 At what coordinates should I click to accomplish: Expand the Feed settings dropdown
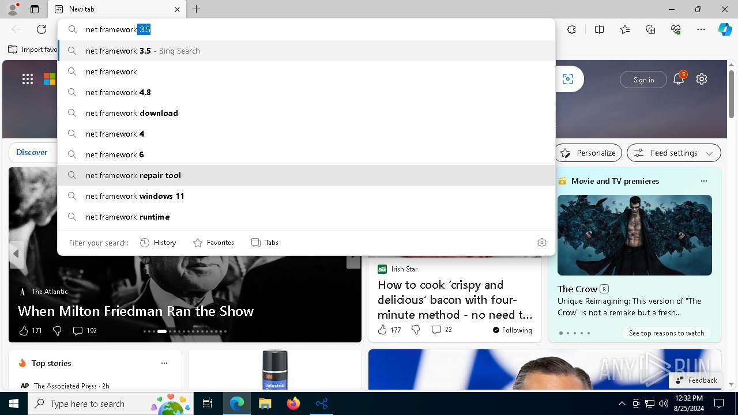pyautogui.click(x=674, y=153)
